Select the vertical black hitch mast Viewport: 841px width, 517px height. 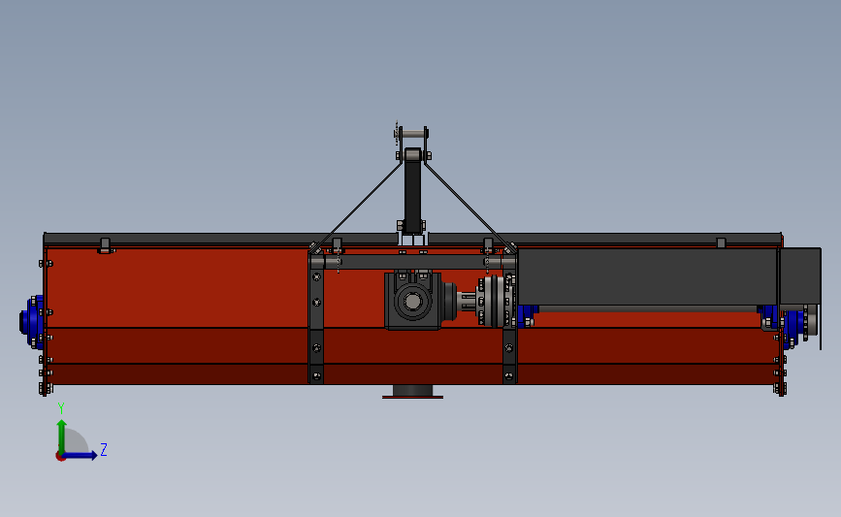412,191
